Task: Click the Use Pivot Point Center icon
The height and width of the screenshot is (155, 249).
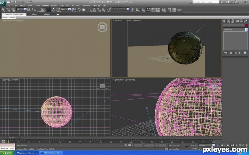Action: click(74, 10)
